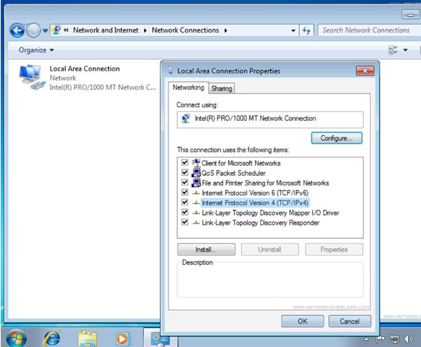Uncheck Internet Protocol Version 4 checkbox

[185, 202]
